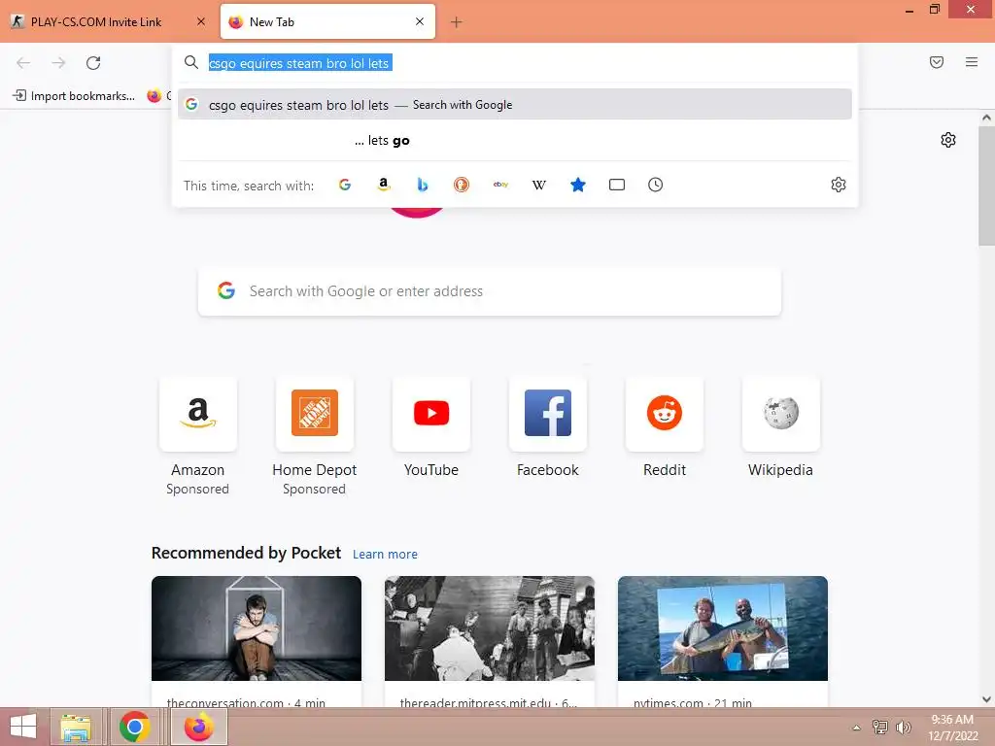Click scrollbar up arrow
This screenshot has height=746, width=995.
[x=986, y=118]
